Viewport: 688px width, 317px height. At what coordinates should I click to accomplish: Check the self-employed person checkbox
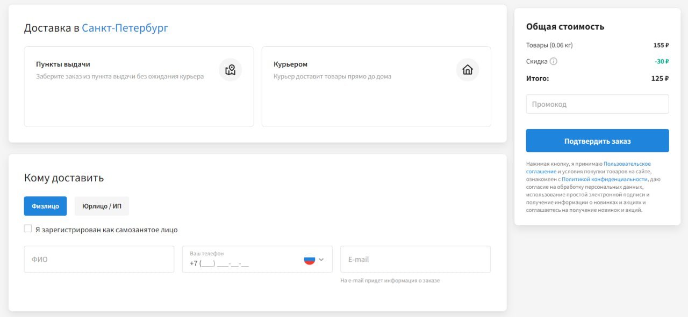(x=28, y=229)
